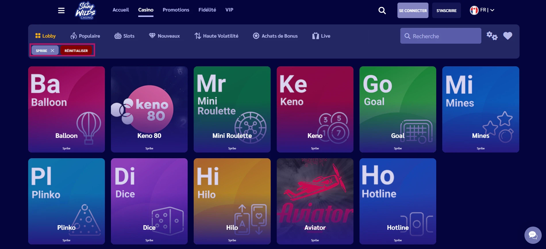Focus the Recherche search field
This screenshot has width=546, height=249.
click(x=441, y=36)
